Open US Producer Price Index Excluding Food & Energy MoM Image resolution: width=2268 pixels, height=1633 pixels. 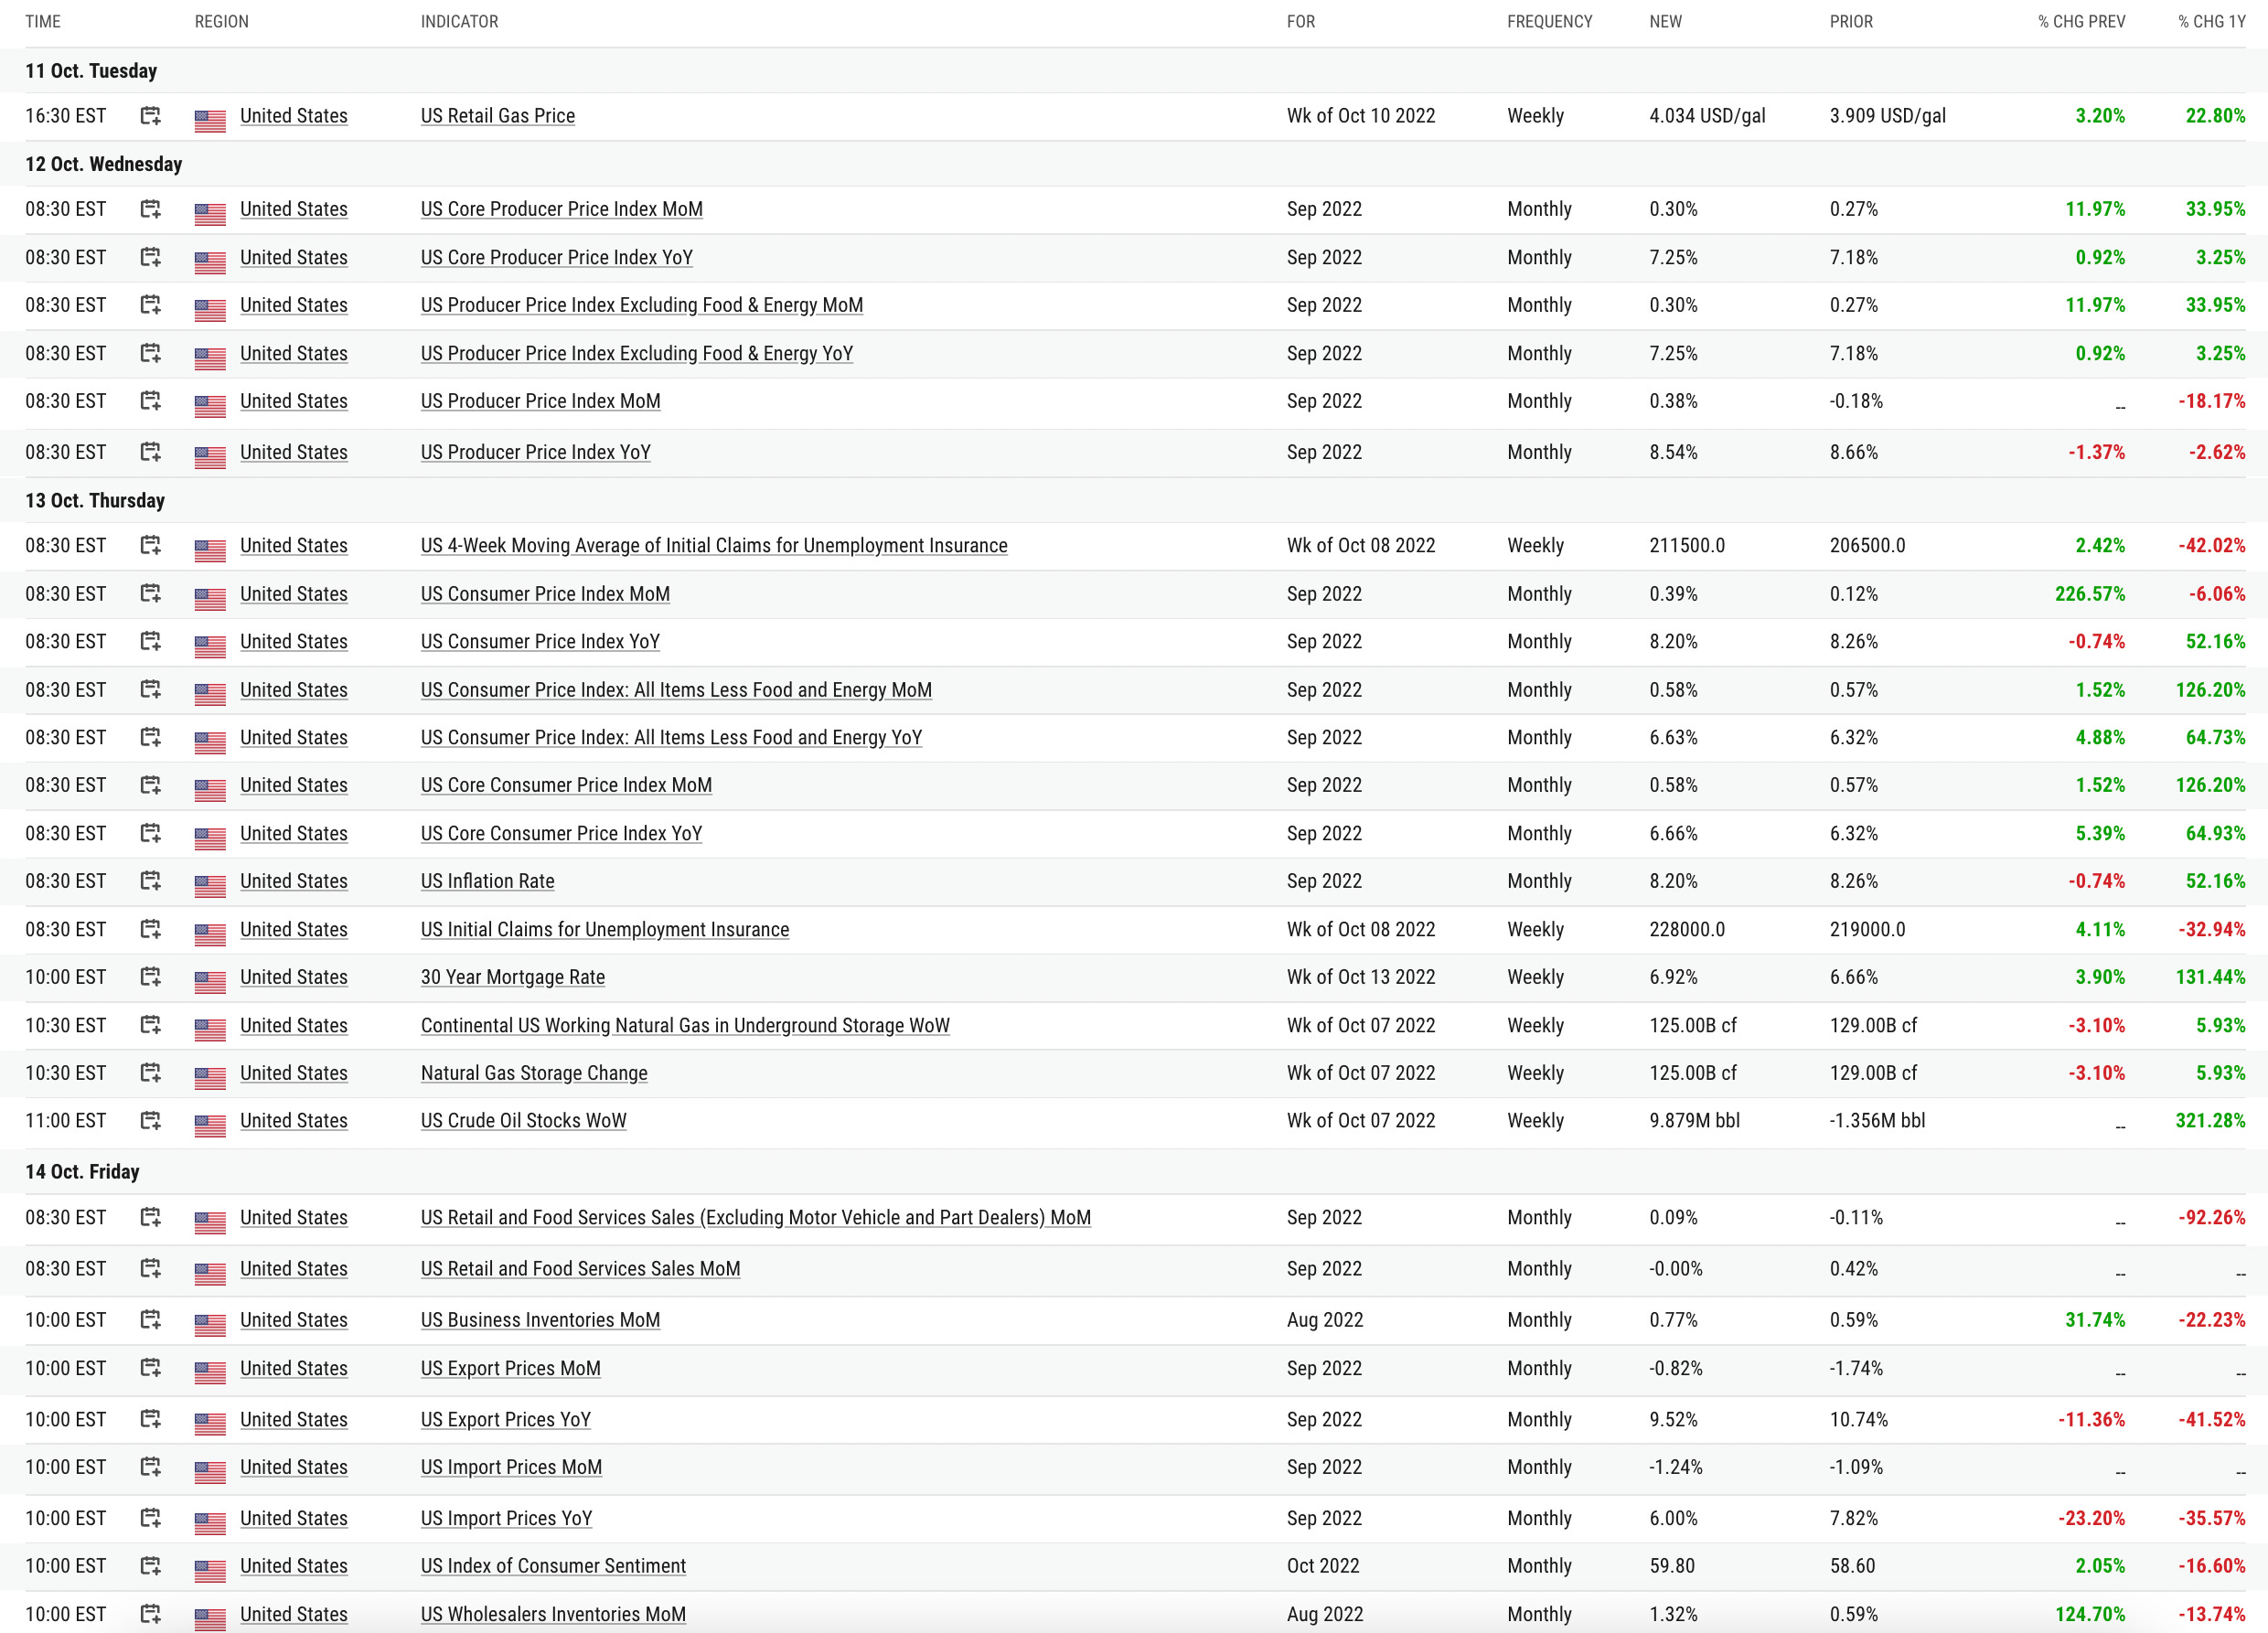[642, 305]
